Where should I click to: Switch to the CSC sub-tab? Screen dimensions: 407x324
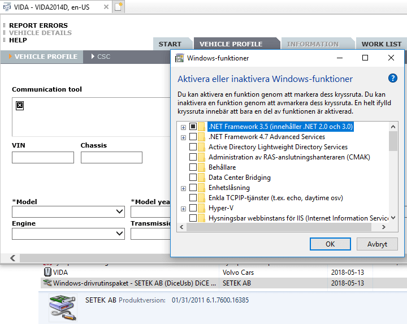[x=101, y=57]
